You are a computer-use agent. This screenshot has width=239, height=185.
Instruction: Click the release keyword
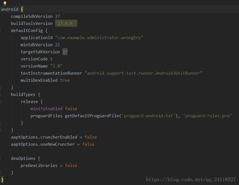29,102
